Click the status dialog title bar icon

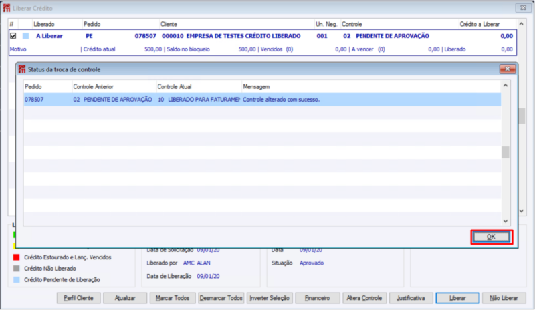[x=22, y=69]
